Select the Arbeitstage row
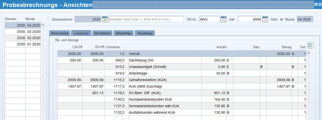The width and height of the screenshot is (322, 120). (x=182, y=73)
